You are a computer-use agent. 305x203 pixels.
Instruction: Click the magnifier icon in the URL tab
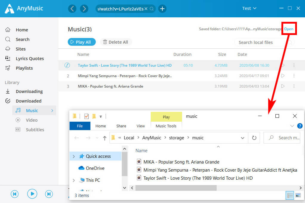152,9
